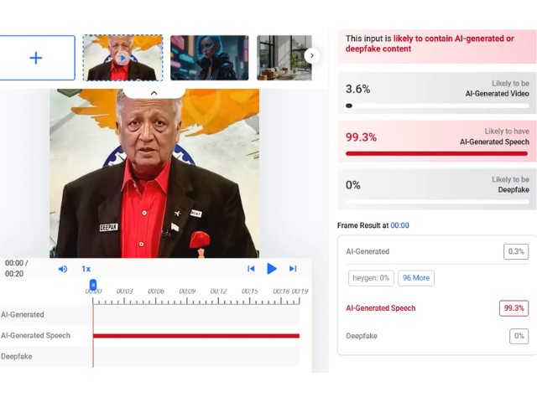This screenshot has width=537, height=402.
Task: Click the 00:09 mark on the timeline ruler
Action: point(187,291)
